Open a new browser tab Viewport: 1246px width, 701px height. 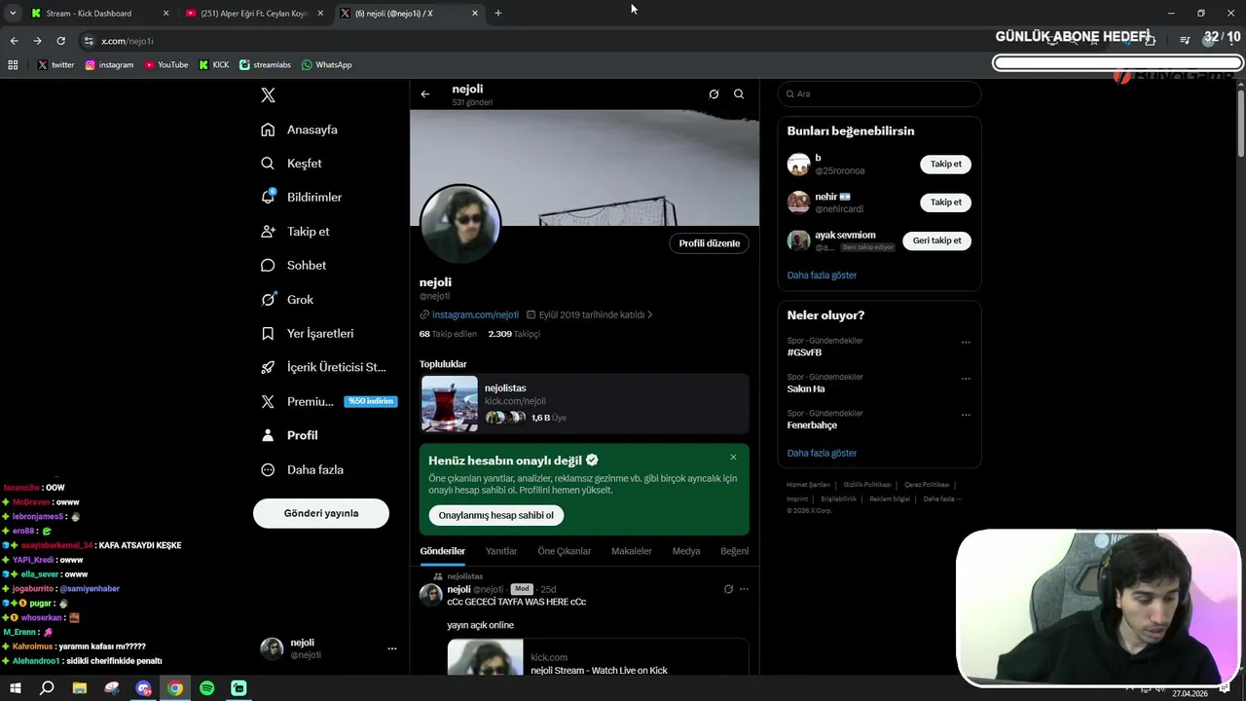(x=498, y=14)
